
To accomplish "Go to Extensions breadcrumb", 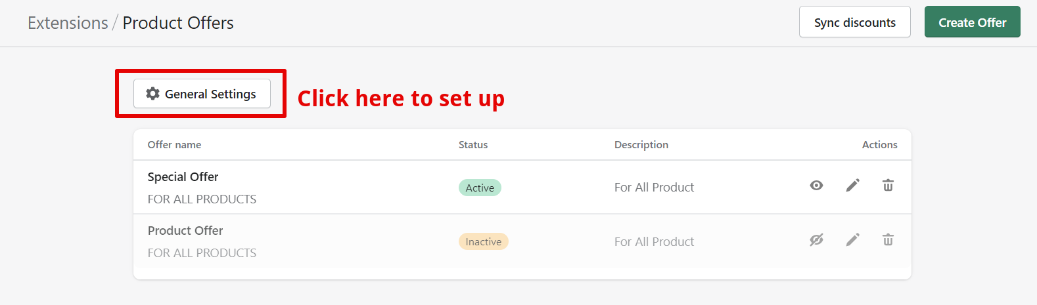I will coord(68,23).
